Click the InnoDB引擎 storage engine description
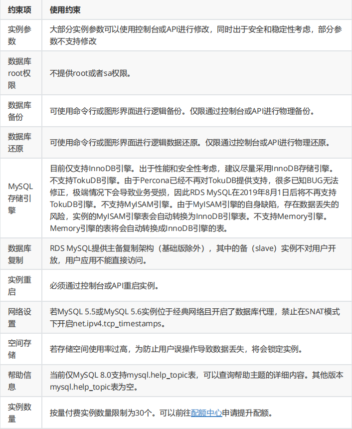Screen dimensions: 352x429 (194, 198)
